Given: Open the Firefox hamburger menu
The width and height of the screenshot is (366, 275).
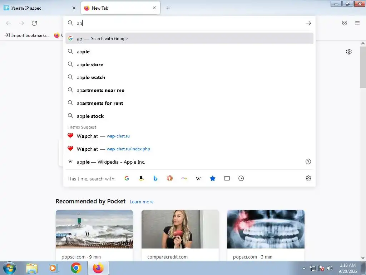Looking at the screenshot, I should click(357, 23).
